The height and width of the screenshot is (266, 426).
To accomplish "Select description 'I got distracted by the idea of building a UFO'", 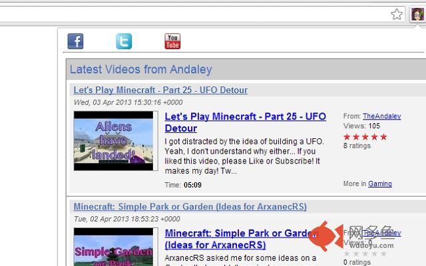I will pos(244,142).
